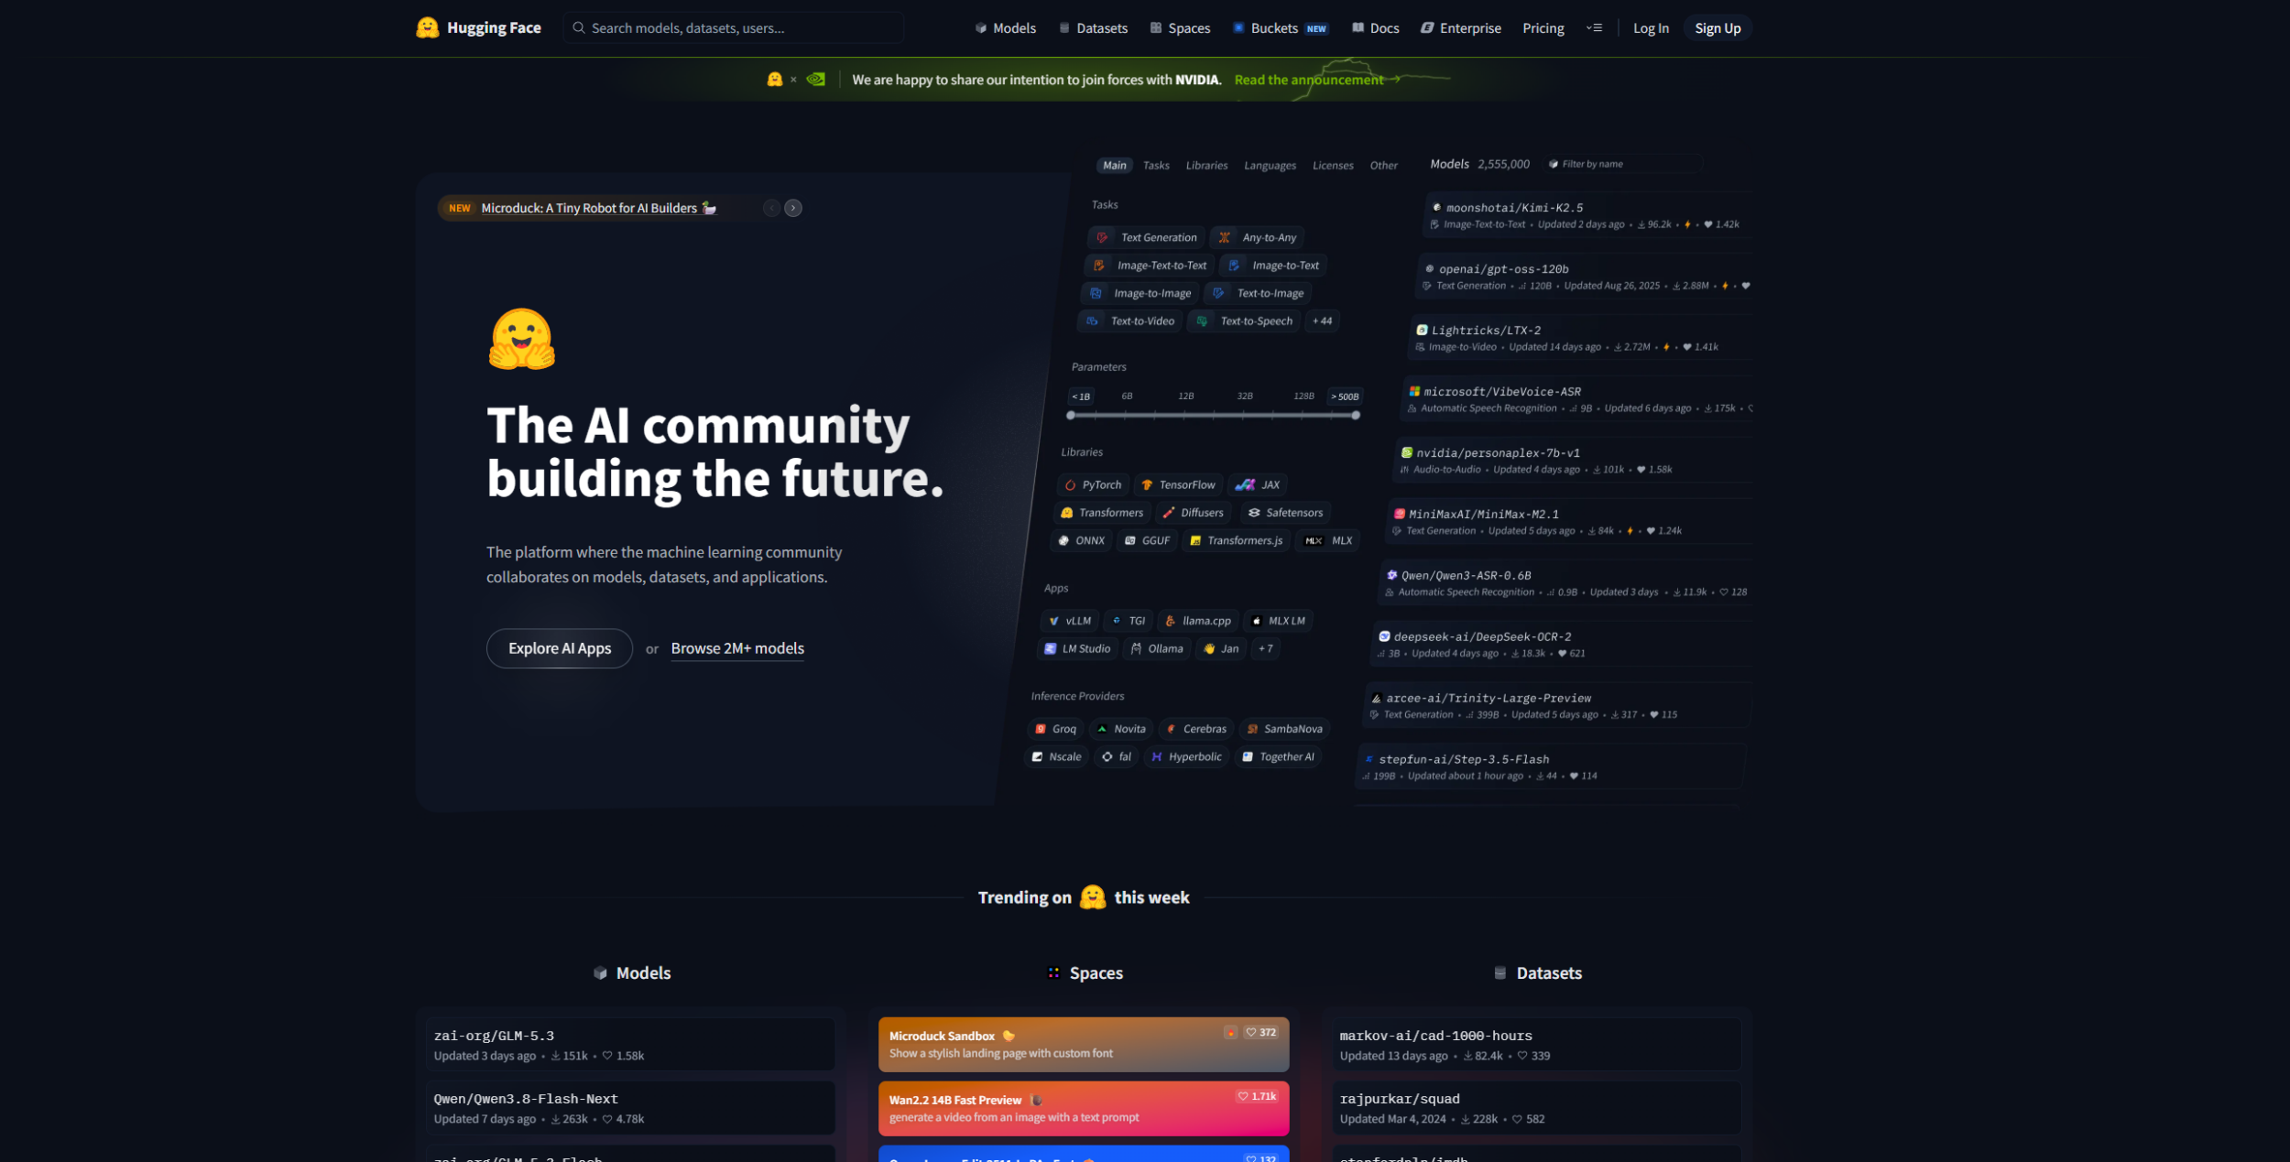
Task: Click the NVIDIA logo icon in banner
Action: (815, 80)
